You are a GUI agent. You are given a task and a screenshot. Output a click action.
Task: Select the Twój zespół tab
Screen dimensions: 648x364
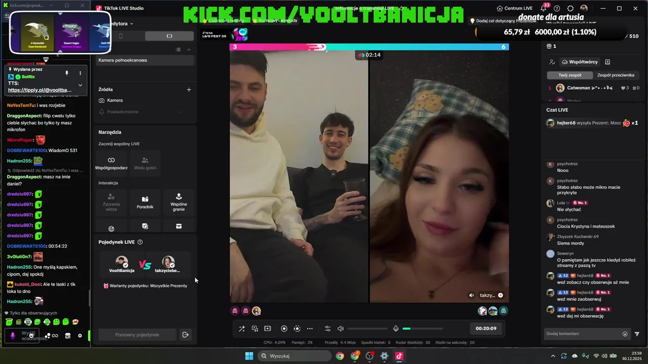[570, 75]
